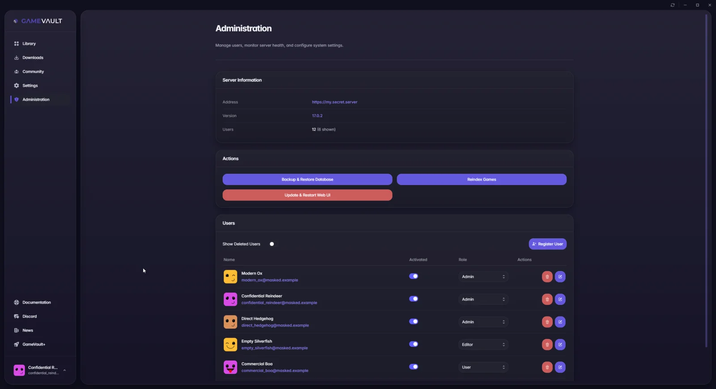Viewport: 716px width, 389px height.
Task: Delete the Direct Hedgehog user
Action: (547, 322)
